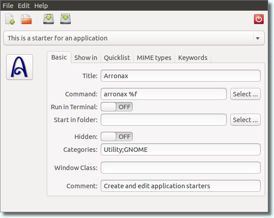Open the Edit menu

coord(24,6)
